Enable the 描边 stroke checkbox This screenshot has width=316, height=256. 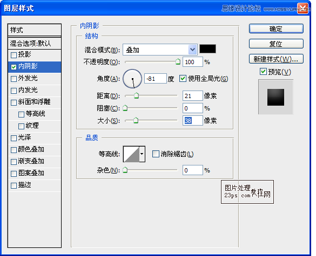click(x=14, y=185)
